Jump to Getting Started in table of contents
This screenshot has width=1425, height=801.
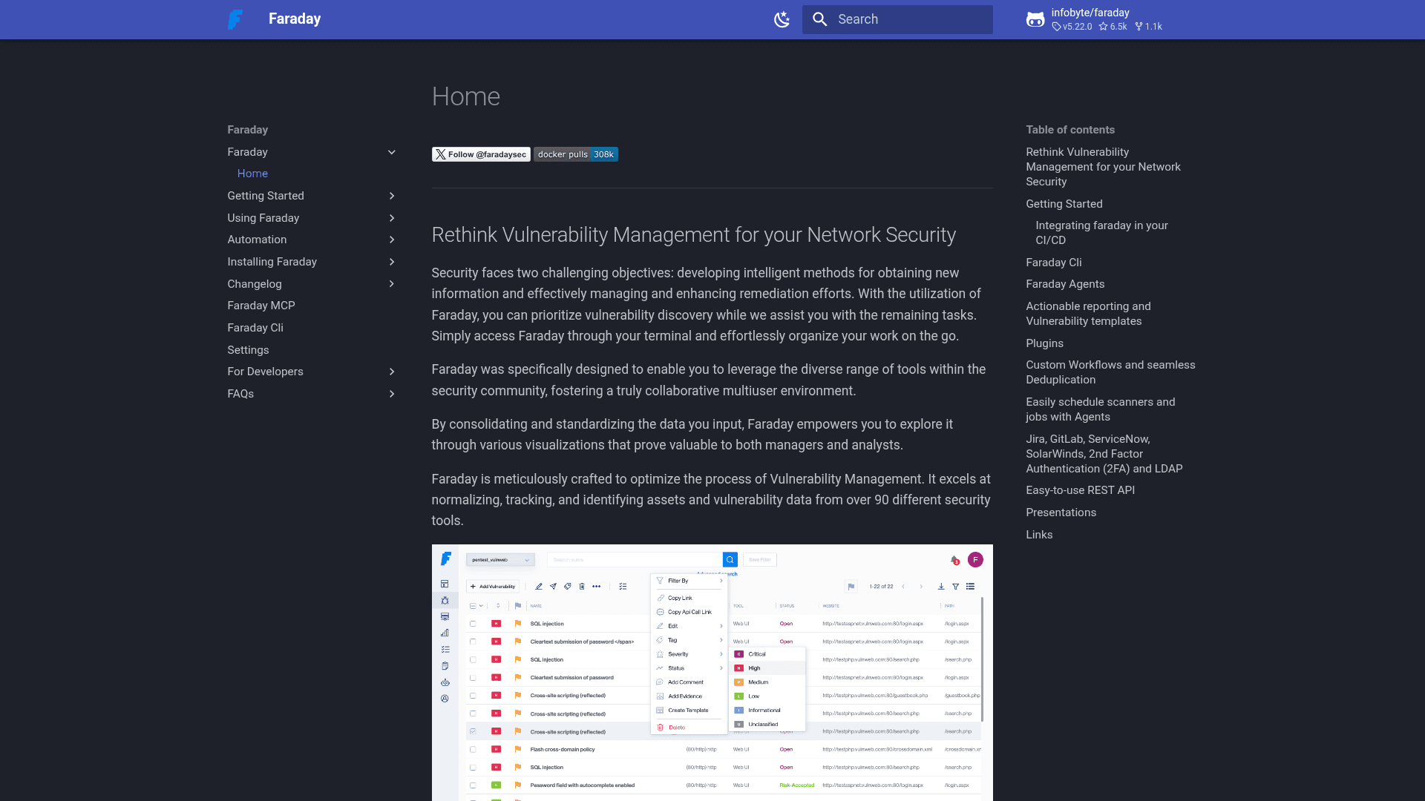tap(1064, 204)
